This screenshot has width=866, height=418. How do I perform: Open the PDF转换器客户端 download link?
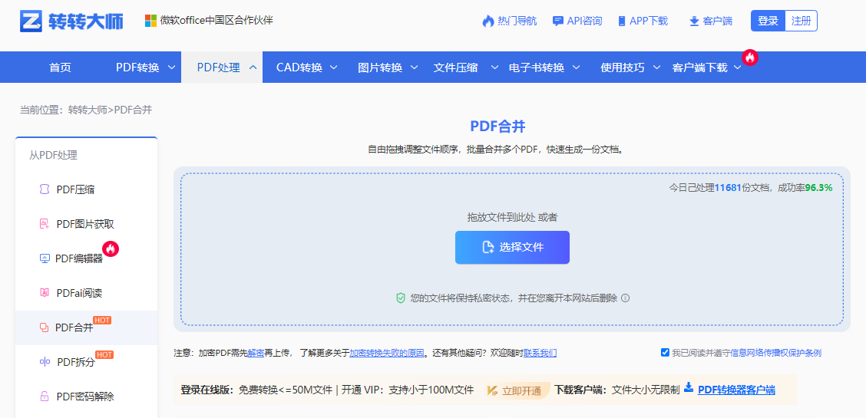[x=736, y=390]
